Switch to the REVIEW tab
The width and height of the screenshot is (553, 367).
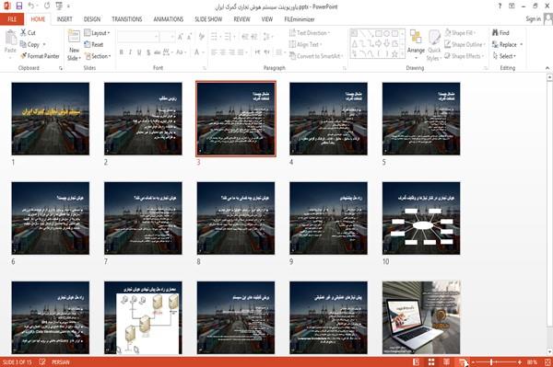pyautogui.click(x=241, y=19)
